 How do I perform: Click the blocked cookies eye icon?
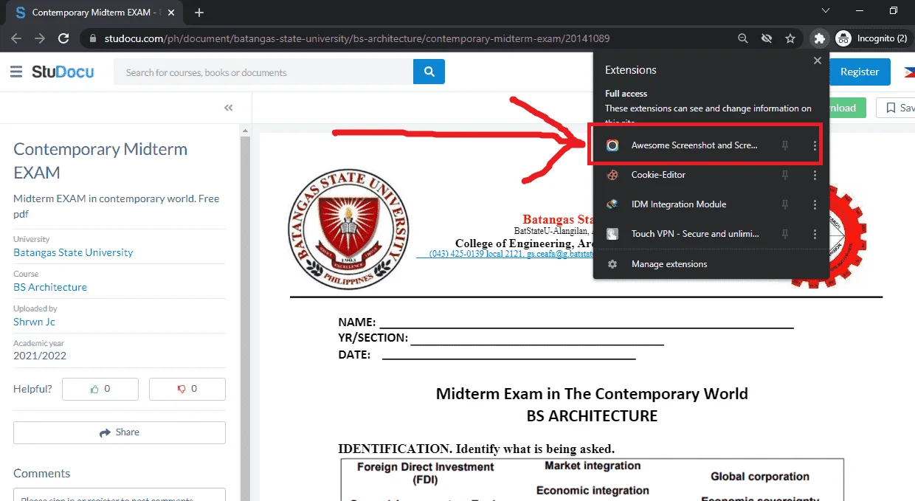767,38
